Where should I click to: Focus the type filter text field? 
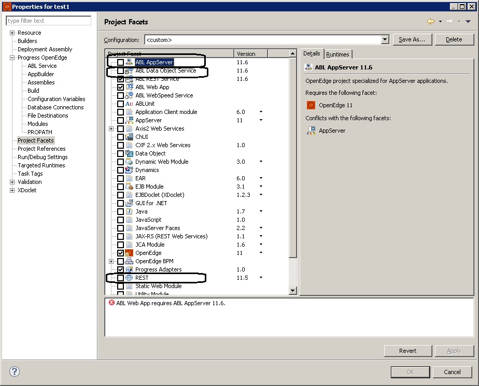(48, 21)
